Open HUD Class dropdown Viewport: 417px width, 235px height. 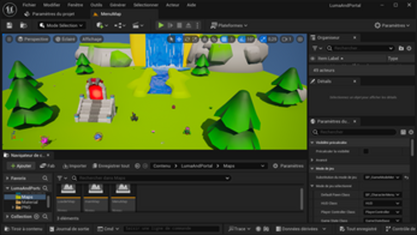pyautogui.click(x=382, y=203)
